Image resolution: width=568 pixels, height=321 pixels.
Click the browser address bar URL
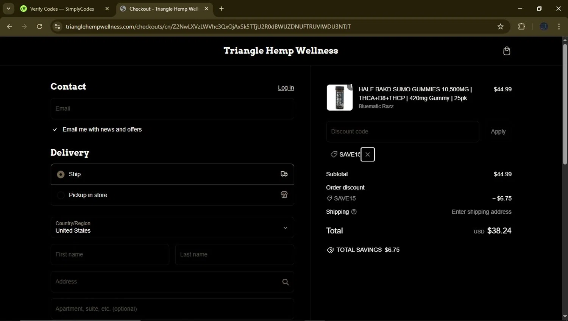click(208, 27)
